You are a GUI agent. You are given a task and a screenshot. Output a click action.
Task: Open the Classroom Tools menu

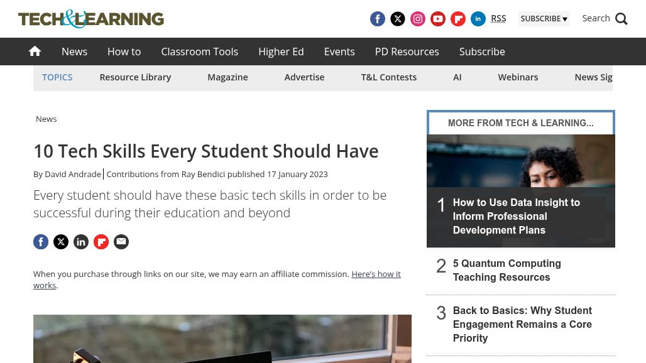199,51
